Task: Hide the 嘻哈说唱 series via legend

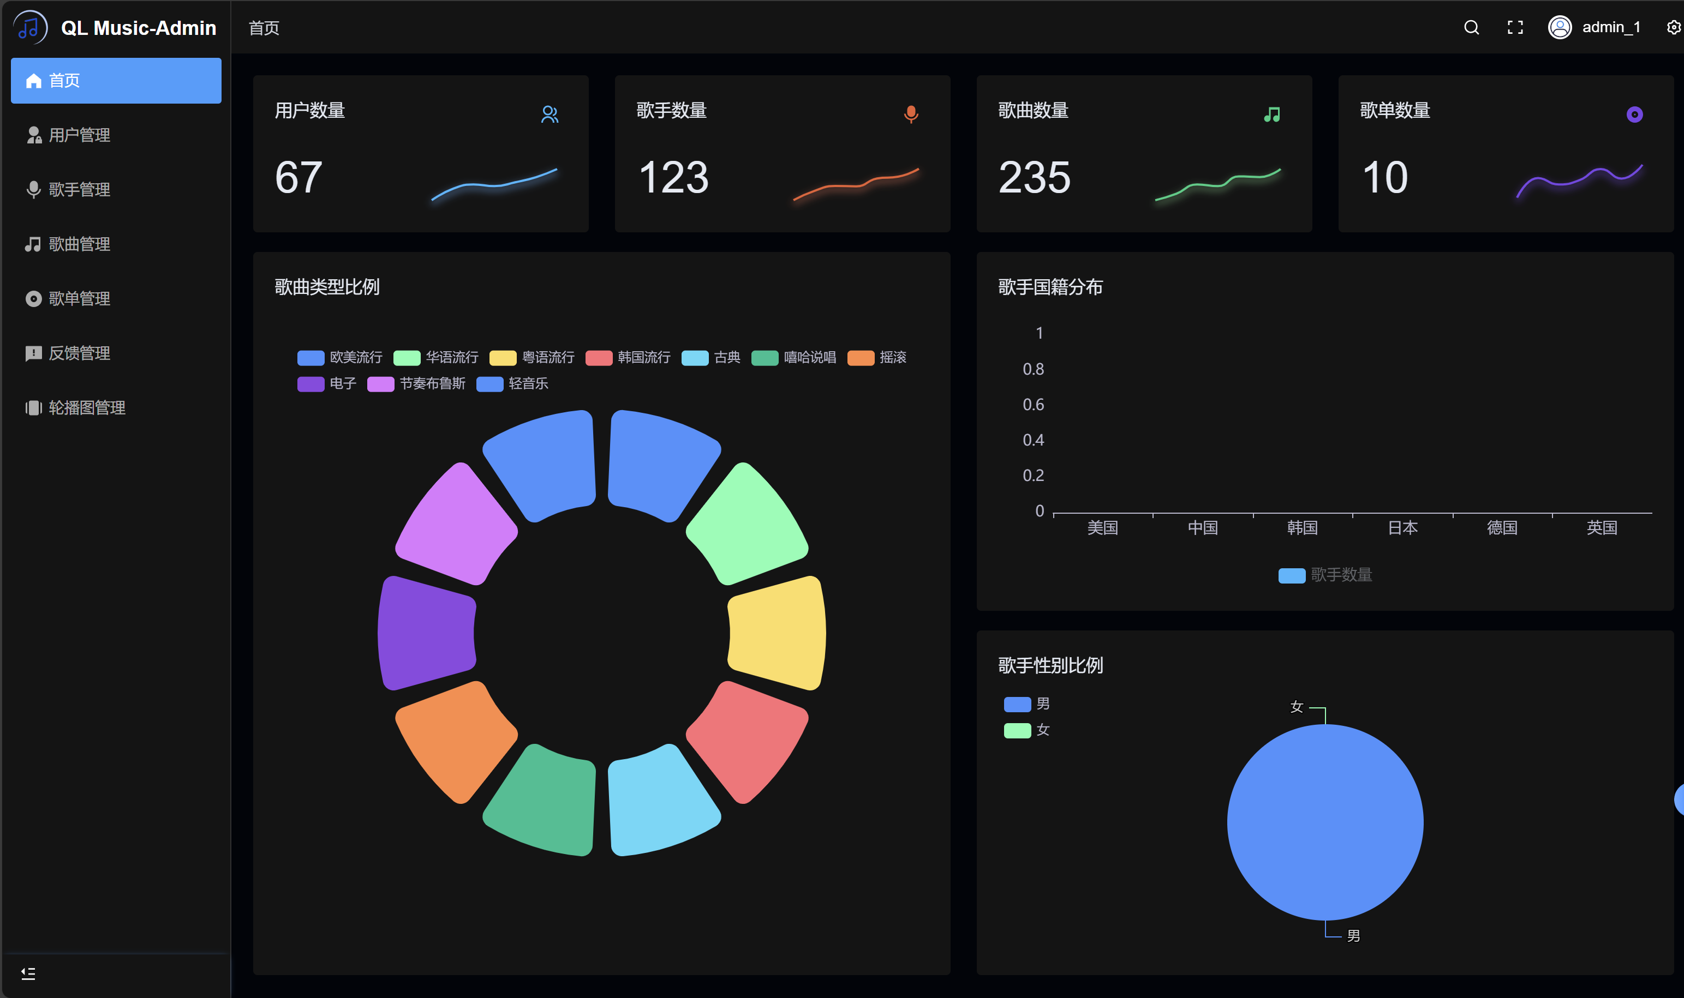Action: (x=794, y=357)
